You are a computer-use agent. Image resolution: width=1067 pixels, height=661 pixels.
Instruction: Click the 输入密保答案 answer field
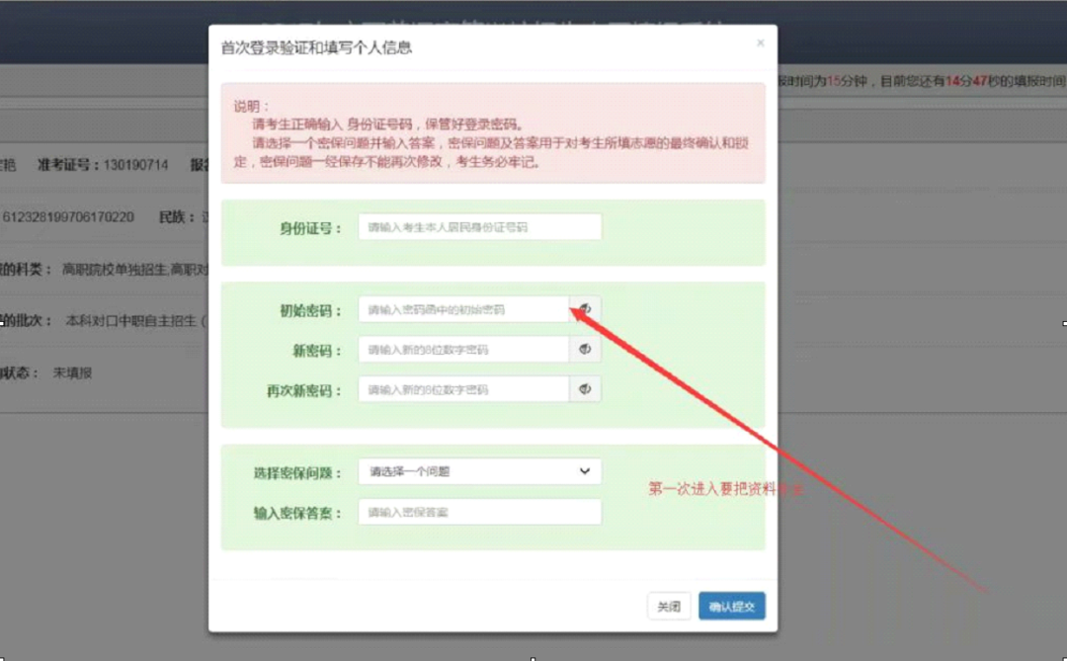coord(479,512)
